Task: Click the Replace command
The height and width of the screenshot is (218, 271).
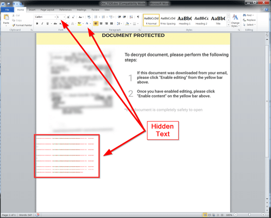Action: pyautogui.click(x=249, y=20)
